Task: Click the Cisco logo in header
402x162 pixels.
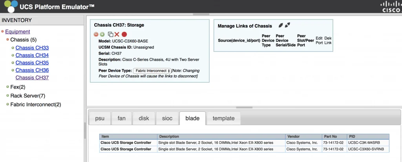Action: 391,7
